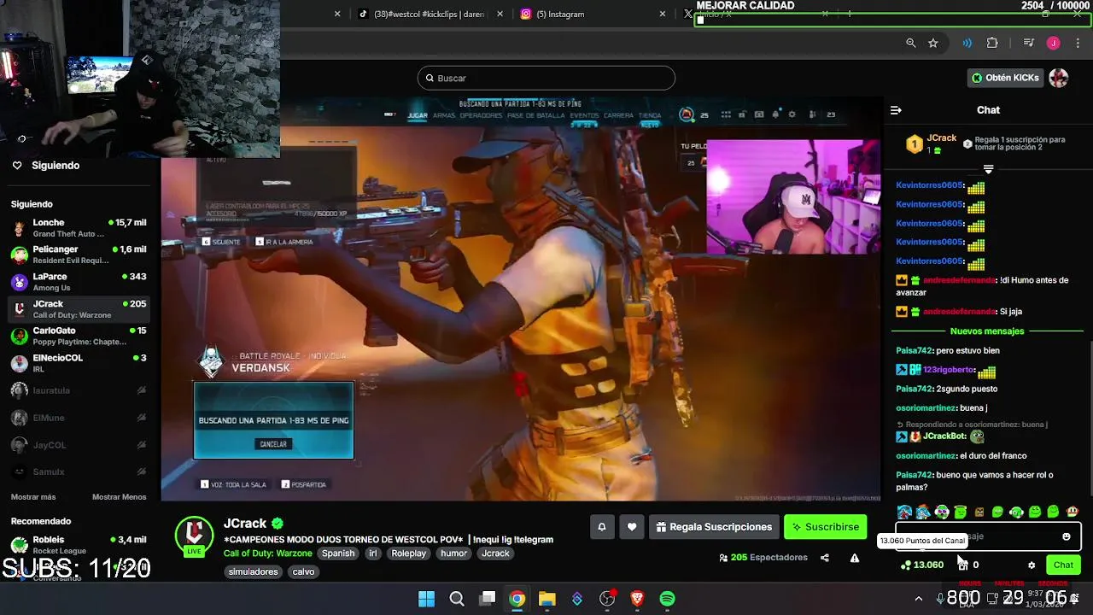Open CarloGato channel in sidebar

pyautogui.click(x=79, y=336)
